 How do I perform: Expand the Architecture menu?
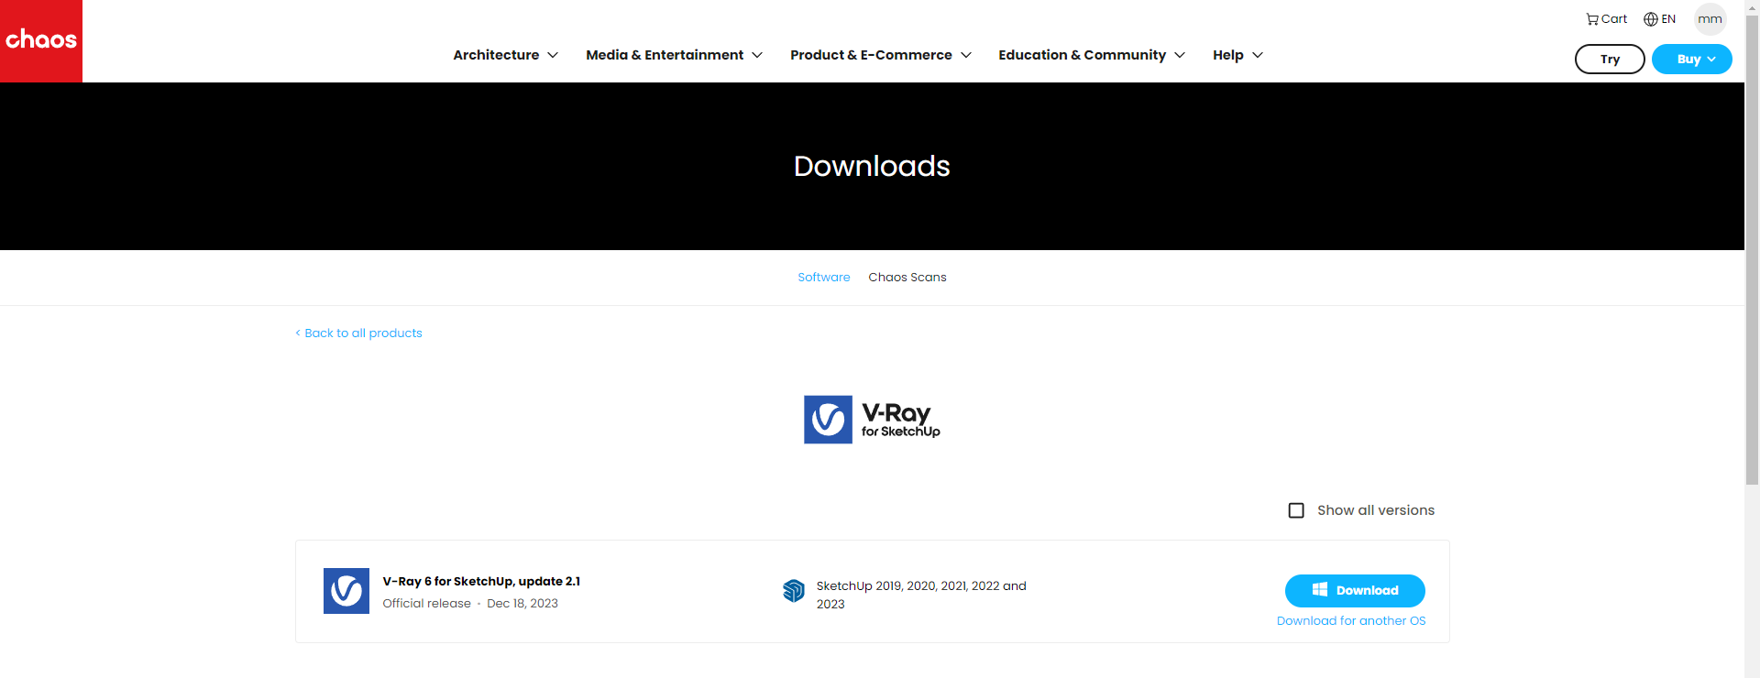pos(505,55)
